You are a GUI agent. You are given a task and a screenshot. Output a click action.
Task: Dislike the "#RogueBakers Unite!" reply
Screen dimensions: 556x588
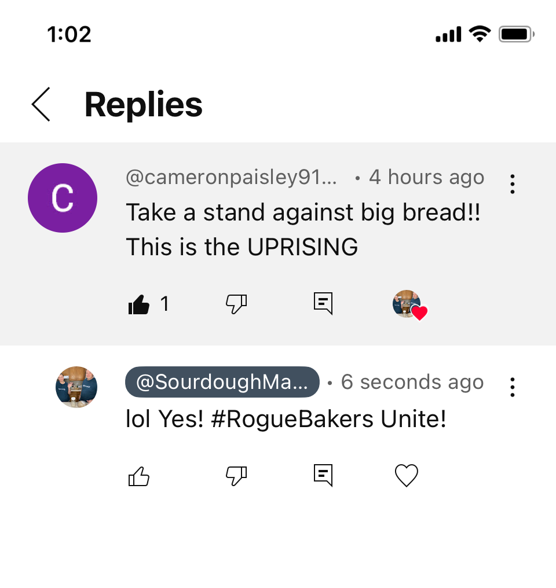236,476
